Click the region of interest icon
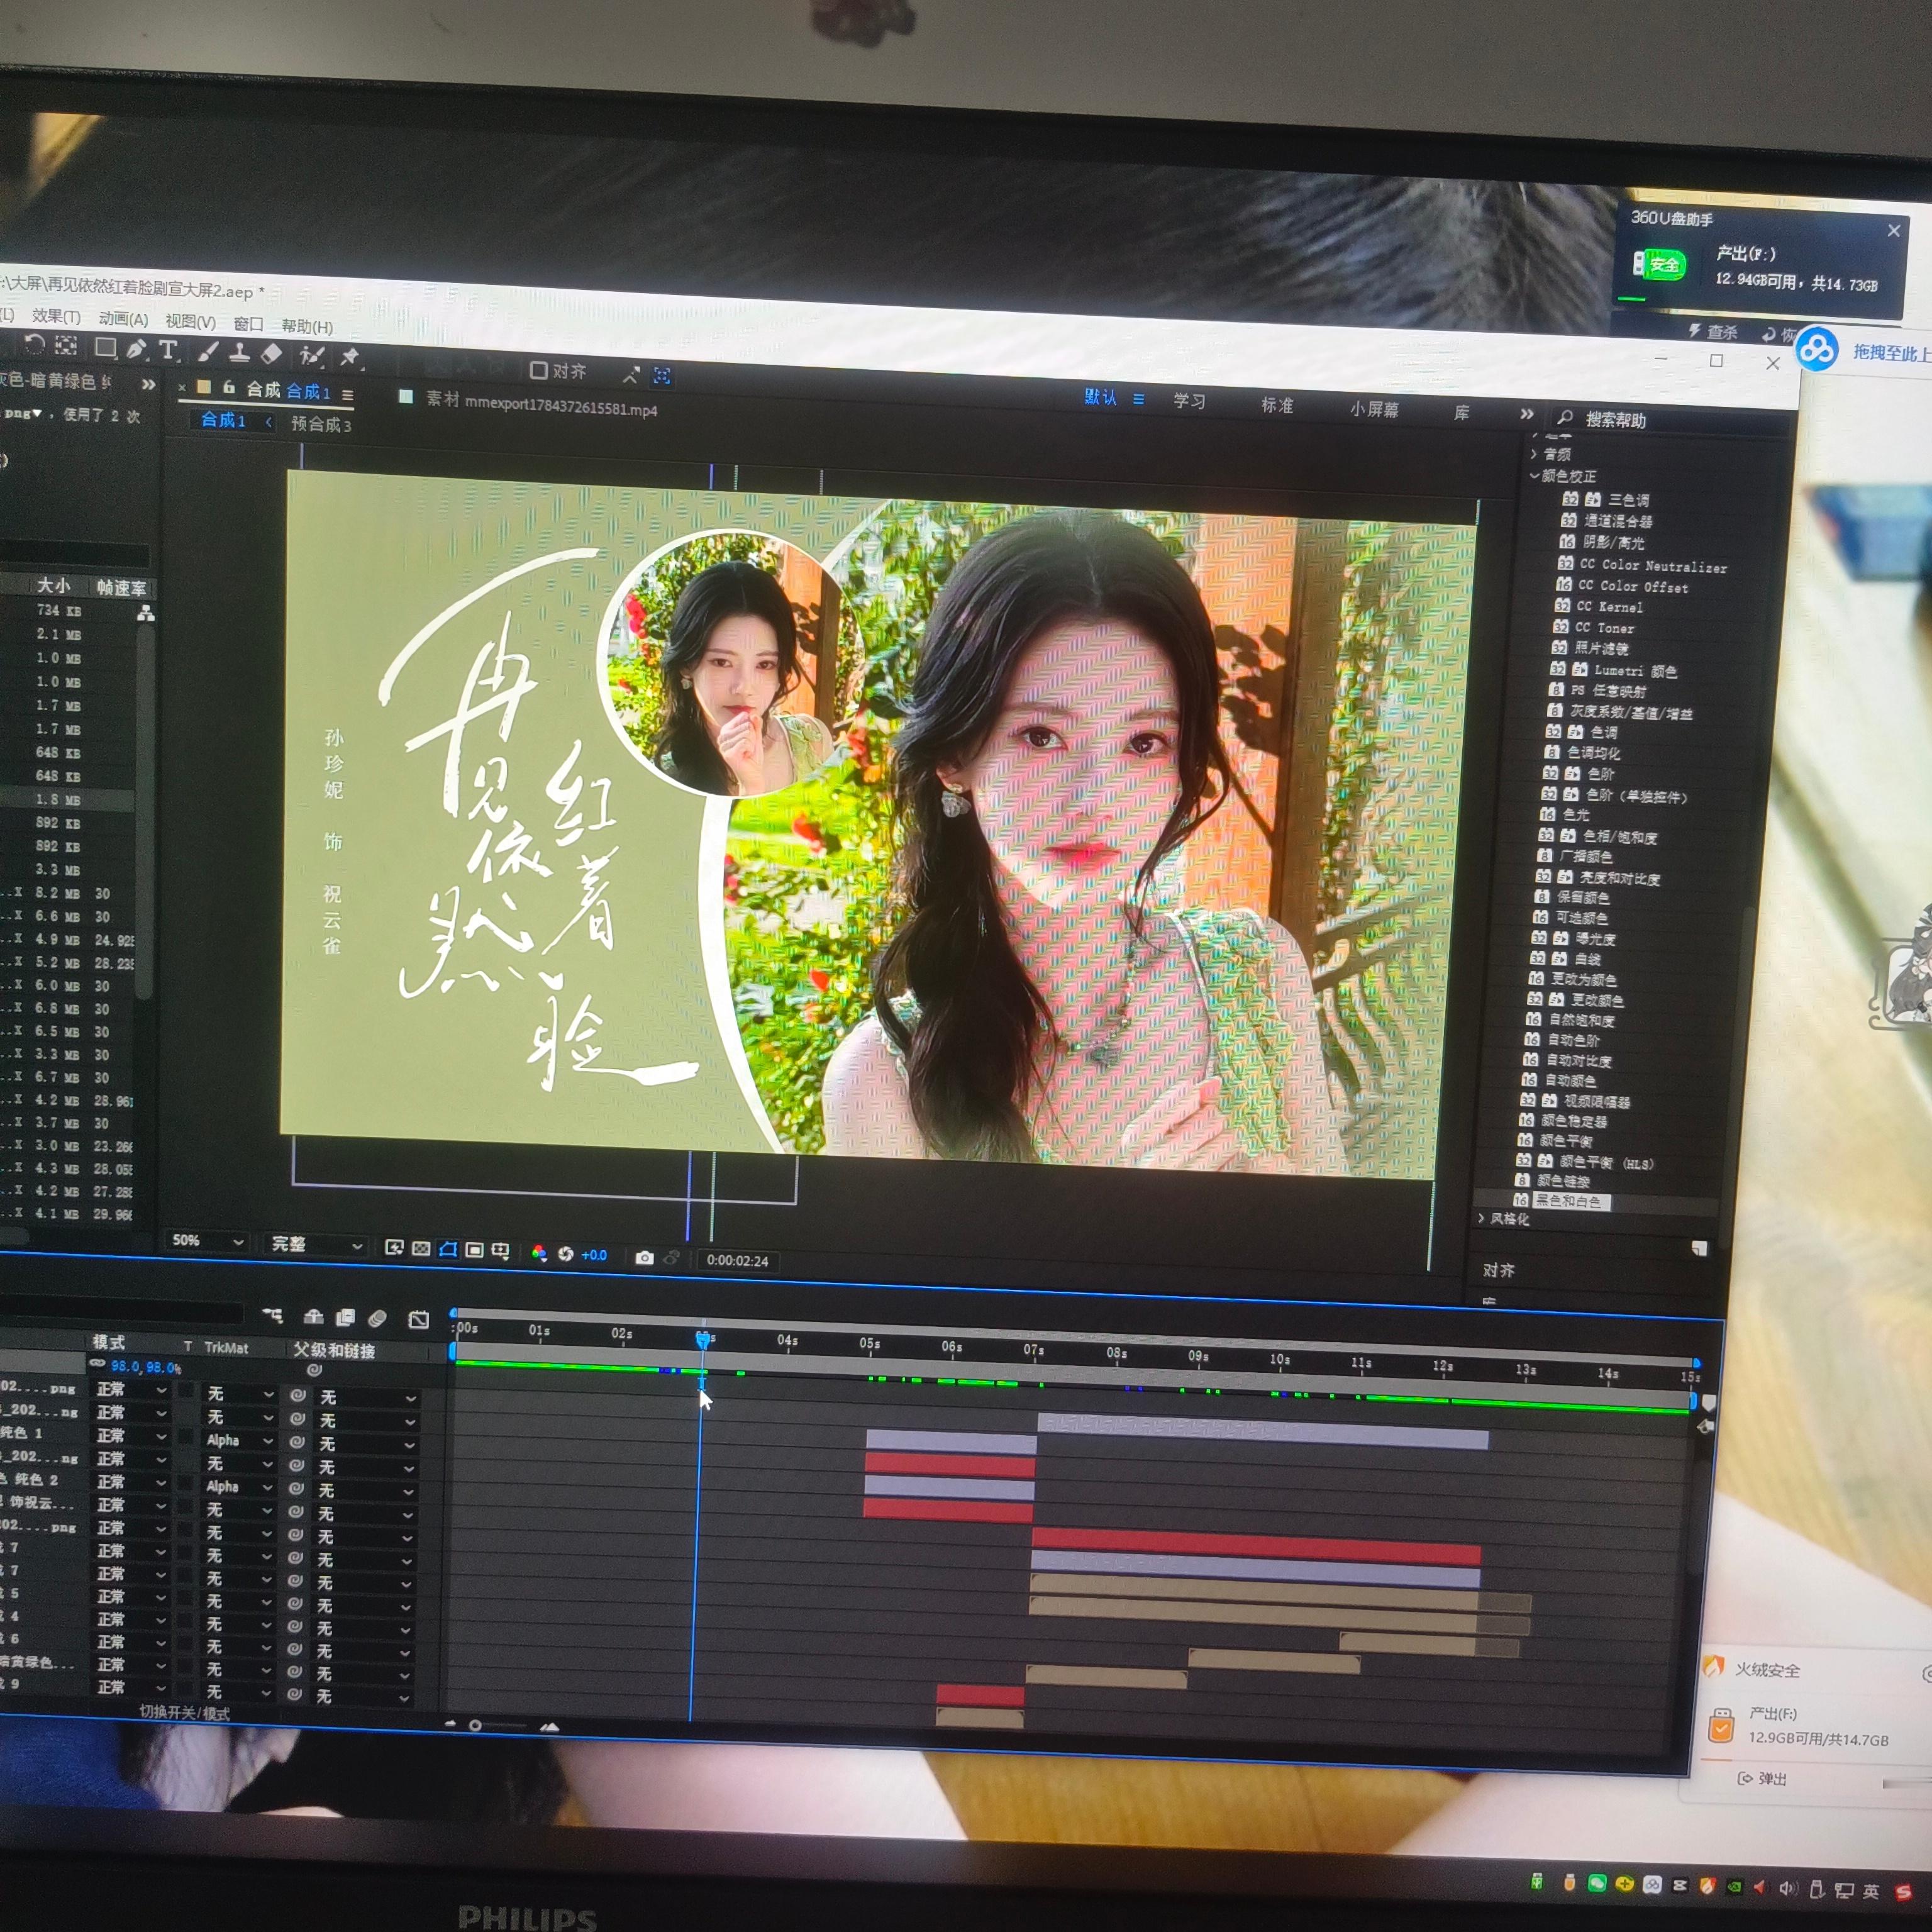Image resolution: width=1932 pixels, height=1932 pixels. [474, 1250]
